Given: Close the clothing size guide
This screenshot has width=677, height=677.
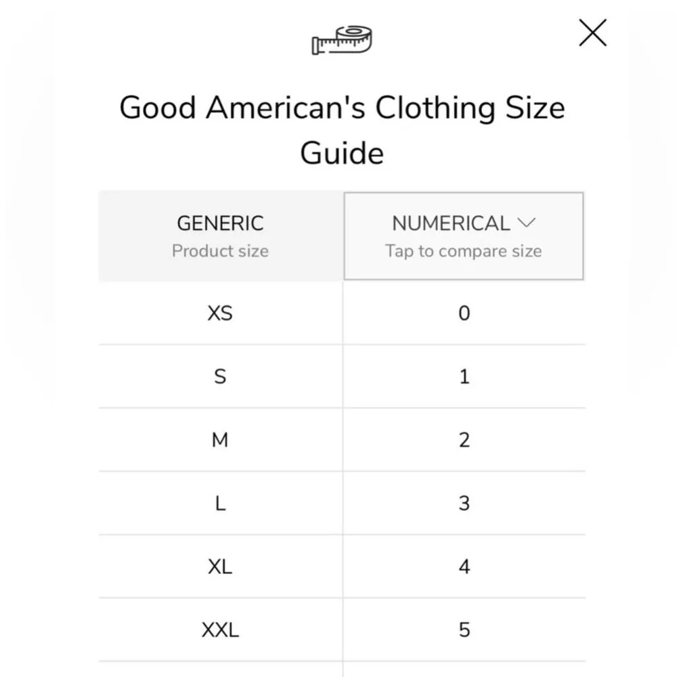Looking at the screenshot, I should (x=592, y=32).
